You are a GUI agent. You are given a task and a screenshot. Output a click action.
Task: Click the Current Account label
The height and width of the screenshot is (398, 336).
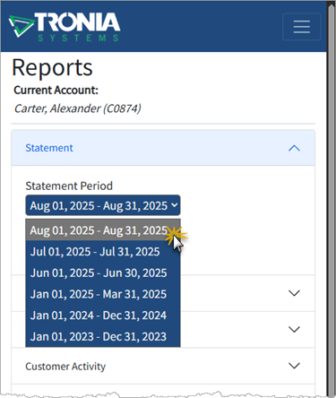[x=56, y=90]
